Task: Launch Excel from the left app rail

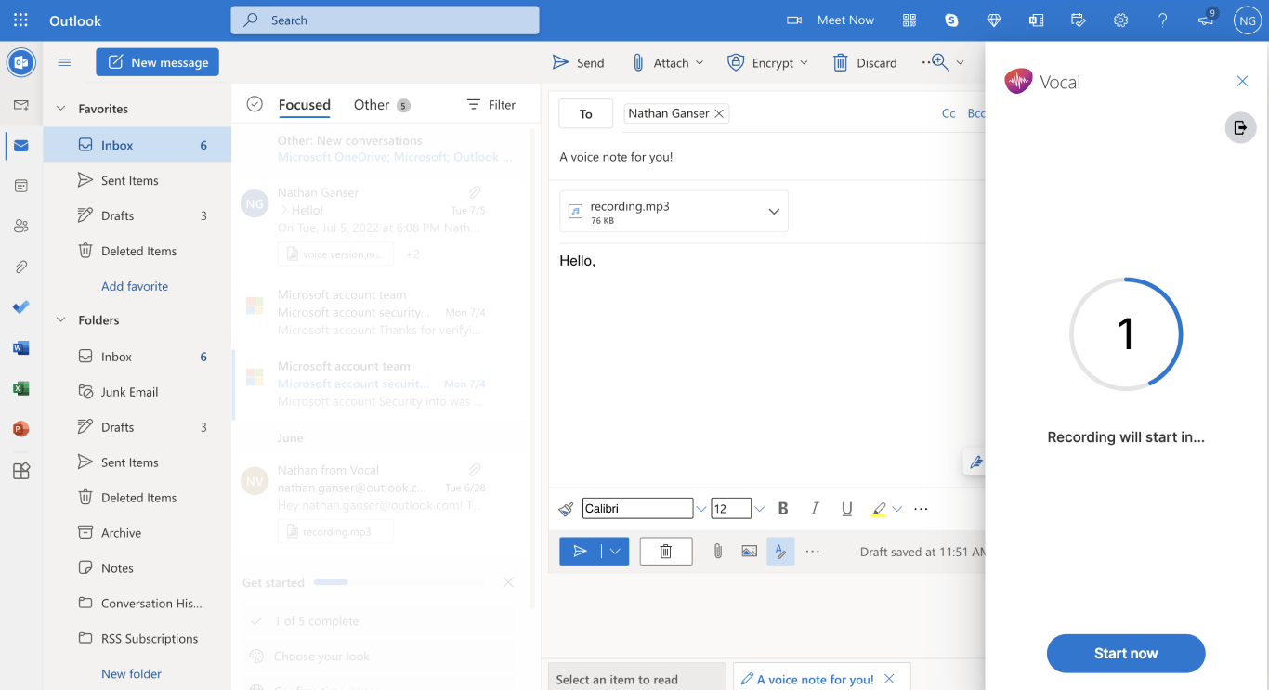Action: 20,388
